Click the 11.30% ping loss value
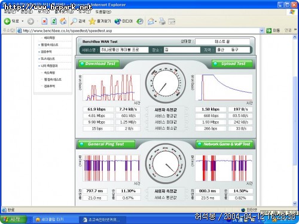 coord(128,191)
